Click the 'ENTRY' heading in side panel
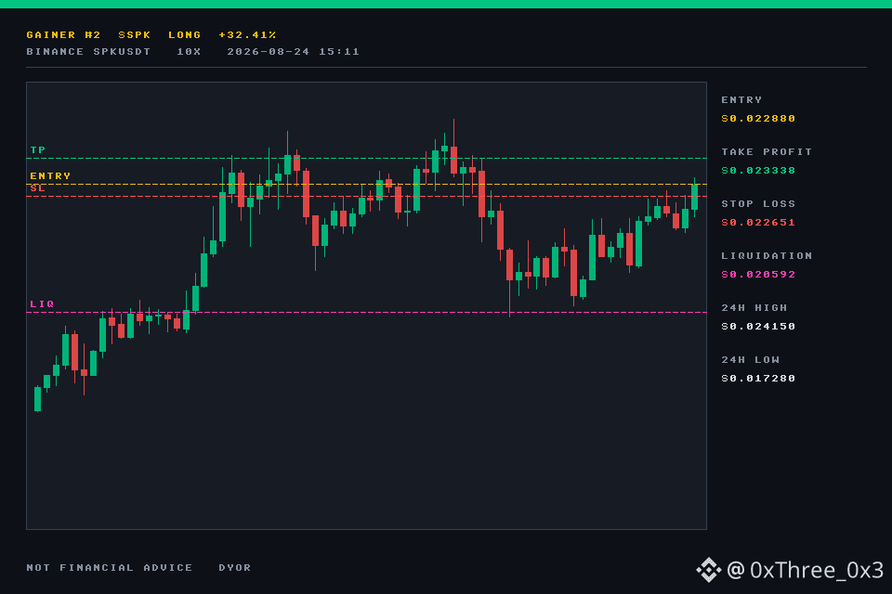 click(741, 100)
